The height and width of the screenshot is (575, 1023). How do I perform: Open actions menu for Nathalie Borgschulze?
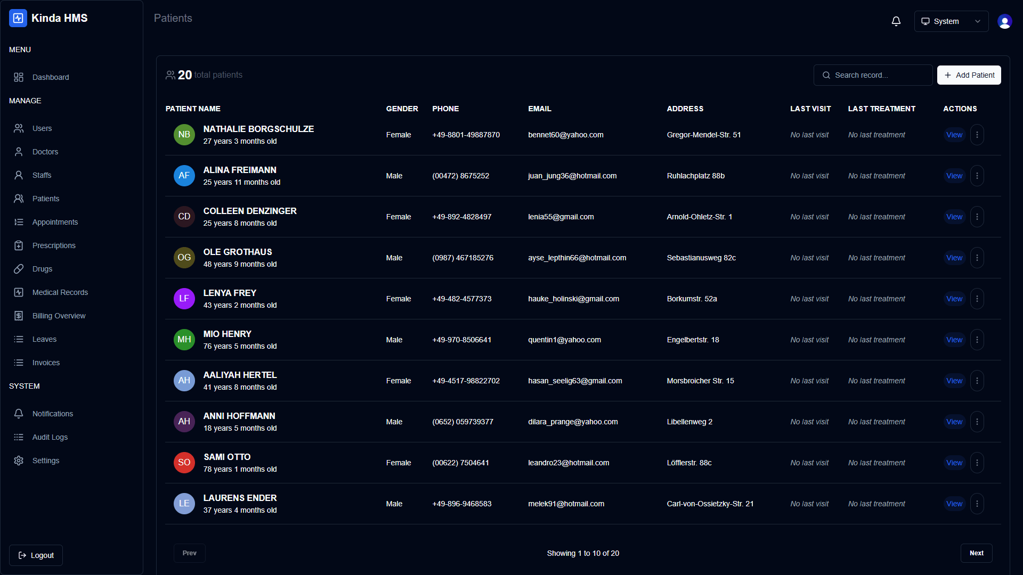[x=977, y=135]
